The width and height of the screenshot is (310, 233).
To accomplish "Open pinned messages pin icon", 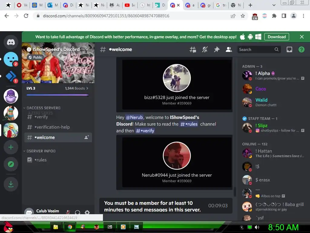I will [x=217, y=49].
